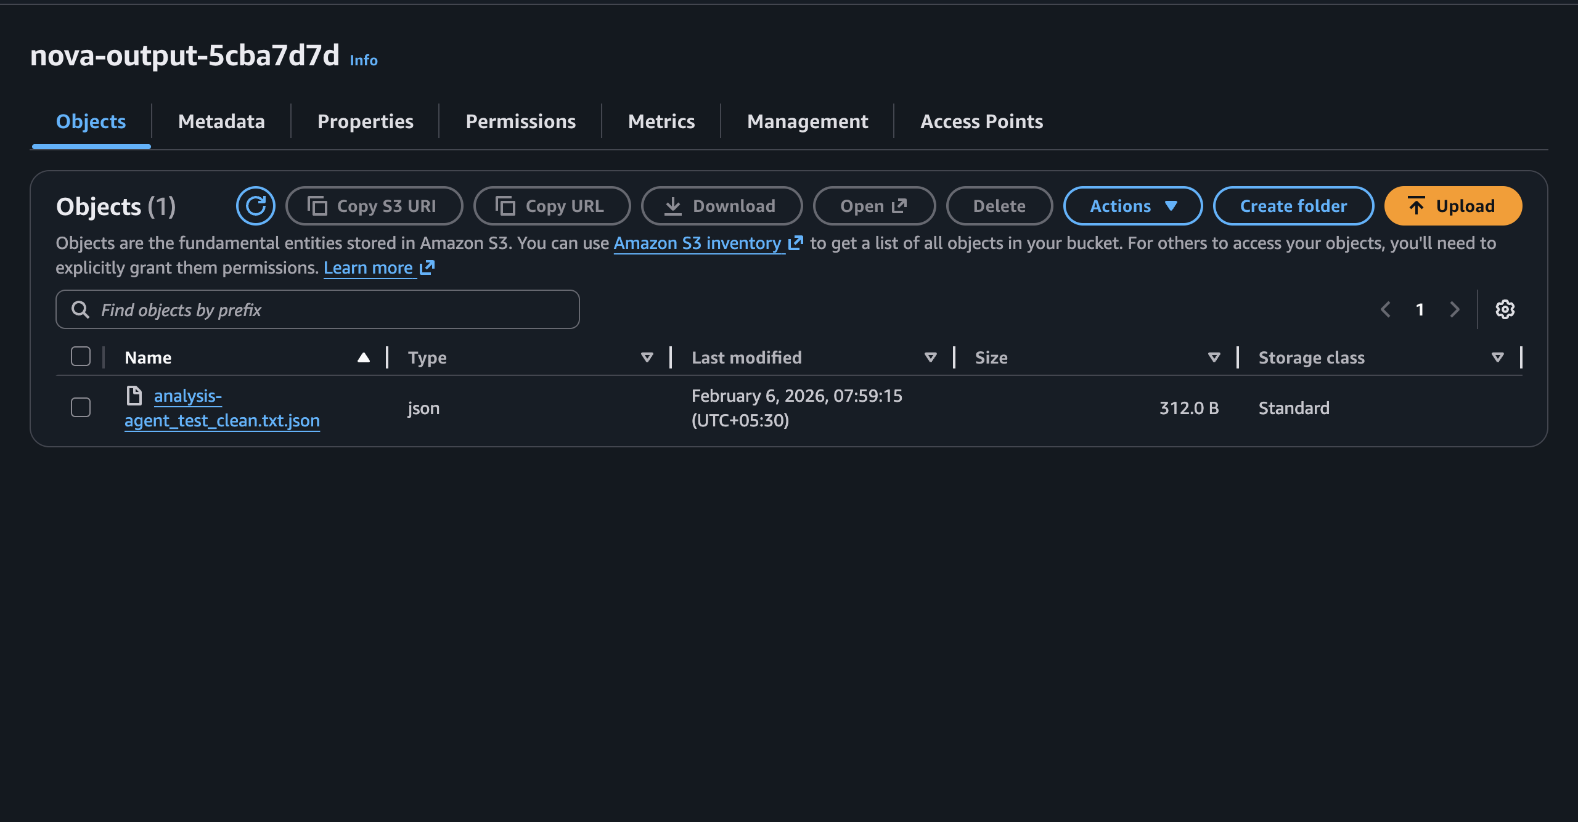Select all objects header checkbox
Viewport: 1578px width, 822px height.
tap(81, 357)
